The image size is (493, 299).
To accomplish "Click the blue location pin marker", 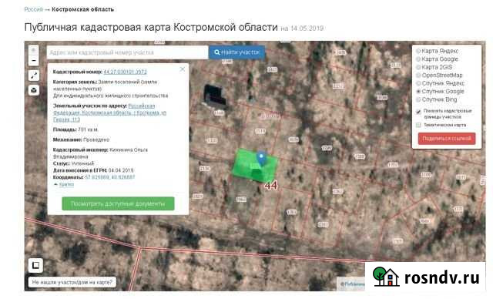I will tap(261, 158).
